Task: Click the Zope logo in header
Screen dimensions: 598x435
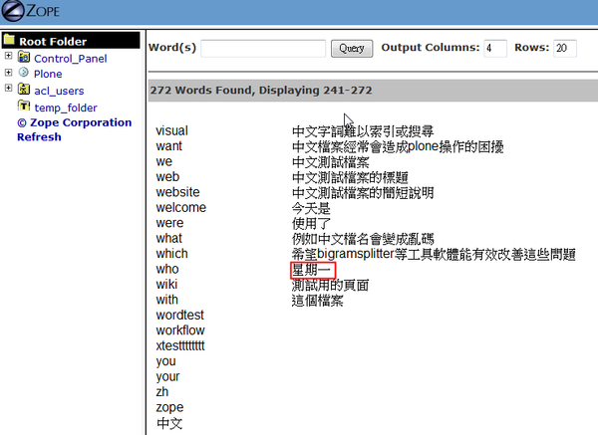Action: tap(31, 11)
